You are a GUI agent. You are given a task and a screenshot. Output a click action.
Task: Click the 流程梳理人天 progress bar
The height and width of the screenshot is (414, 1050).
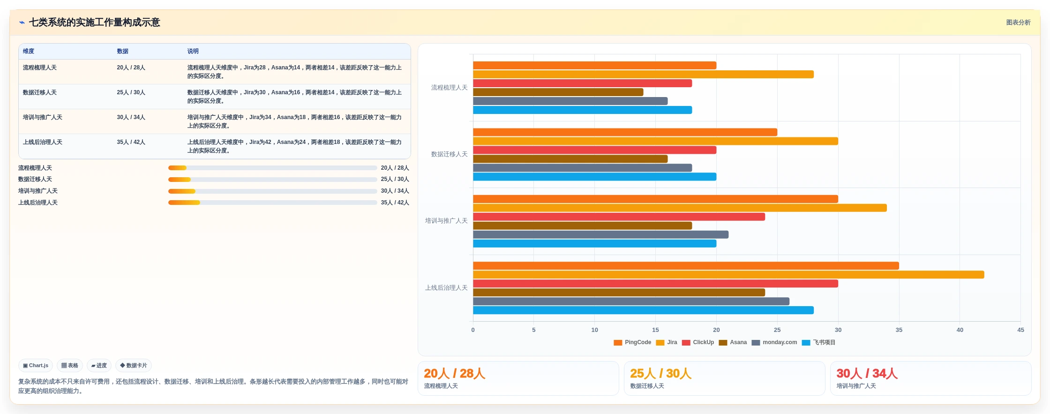tap(272, 168)
